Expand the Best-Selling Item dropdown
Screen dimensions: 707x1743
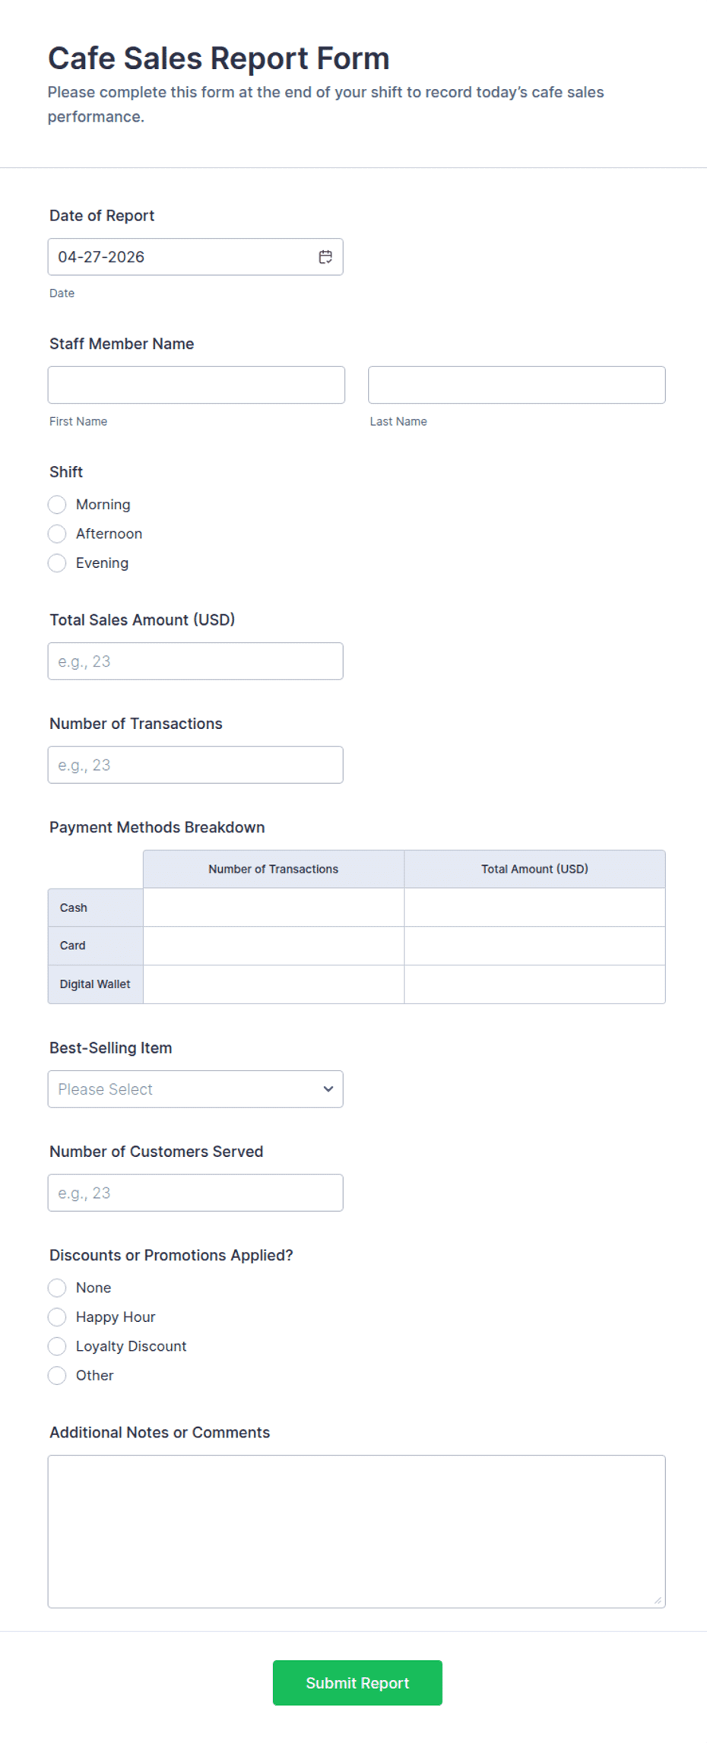195,1089
